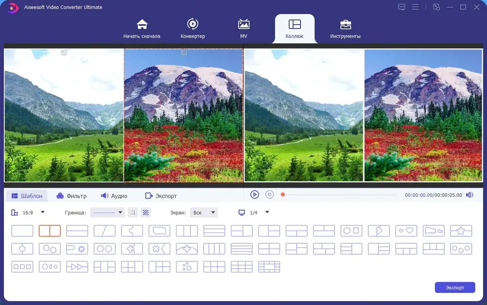Viewport: 487px width, 305px height.
Task: Open the Граница border line dropdown
Action: (x=108, y=212)
